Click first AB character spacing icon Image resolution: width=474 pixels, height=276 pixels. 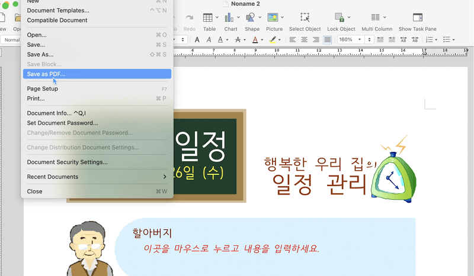pyautogui.click(x=403, y=40)
